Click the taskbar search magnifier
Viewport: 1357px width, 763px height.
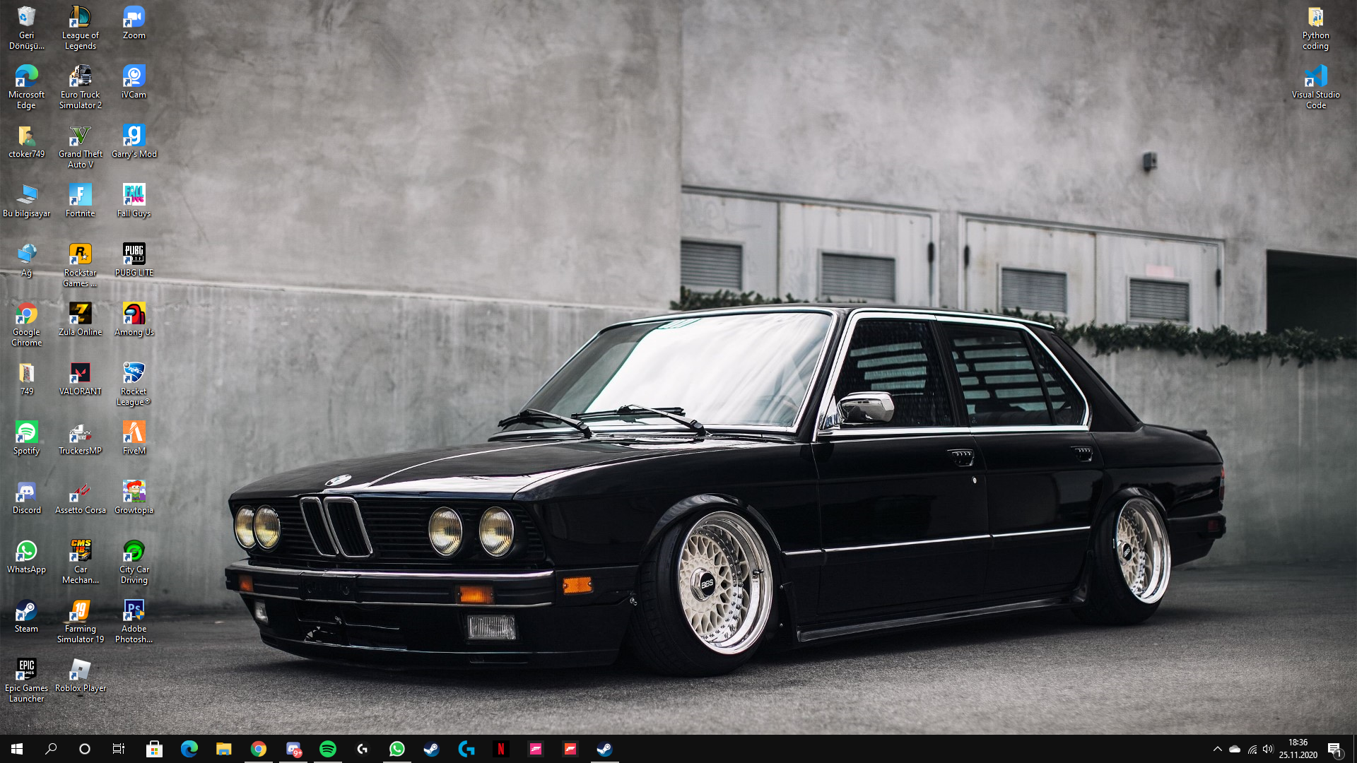pyautogui.click(x=51, y=749)
